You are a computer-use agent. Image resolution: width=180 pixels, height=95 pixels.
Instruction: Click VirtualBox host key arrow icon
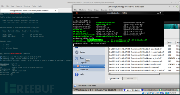pyautogui.click(x=168, y=93)
